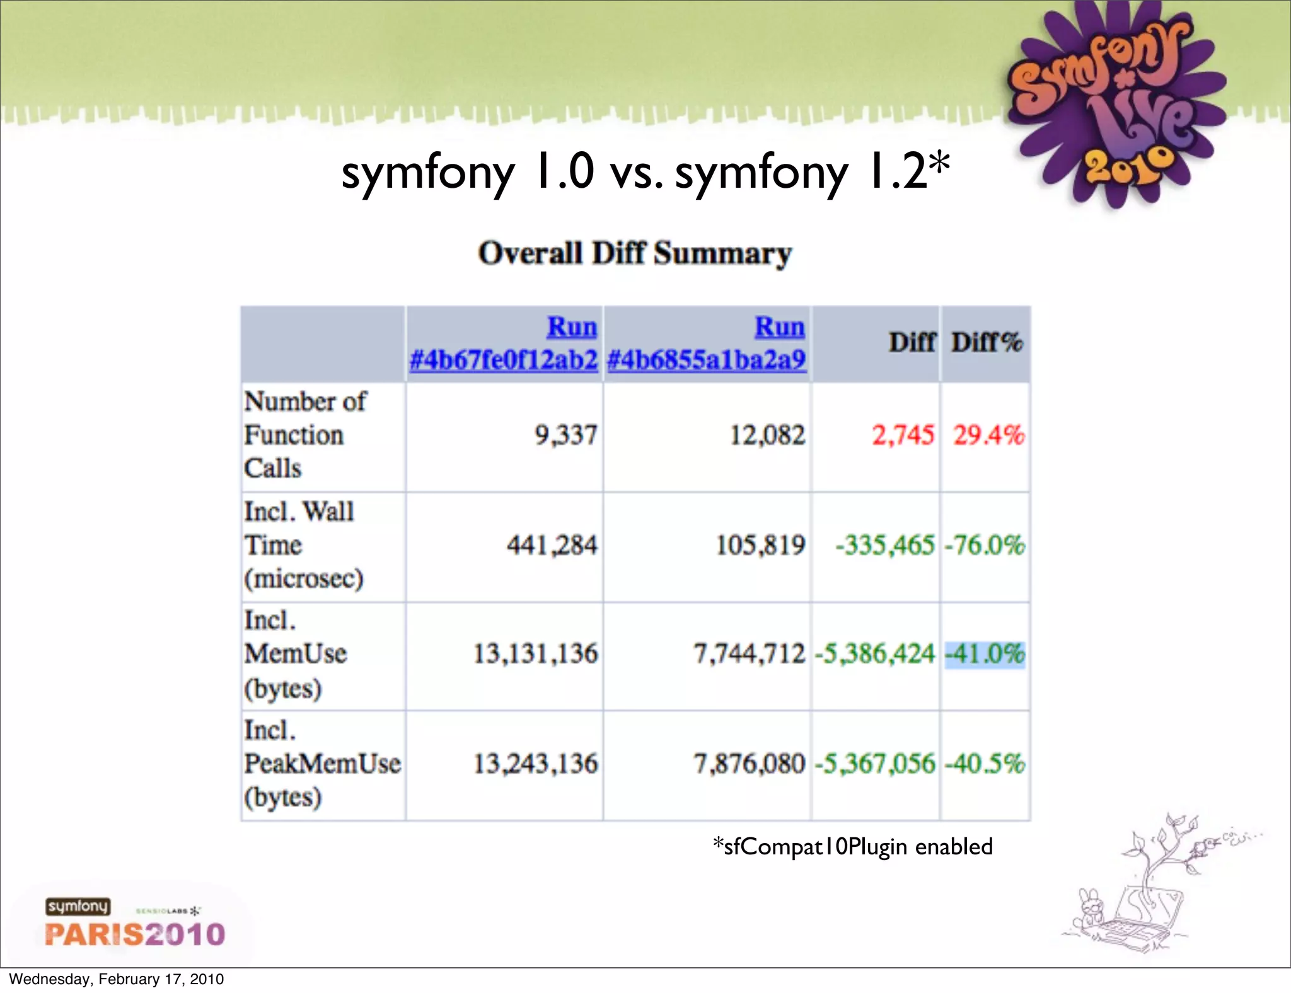Select the highlighted -41.0% cell

[985, 654]
